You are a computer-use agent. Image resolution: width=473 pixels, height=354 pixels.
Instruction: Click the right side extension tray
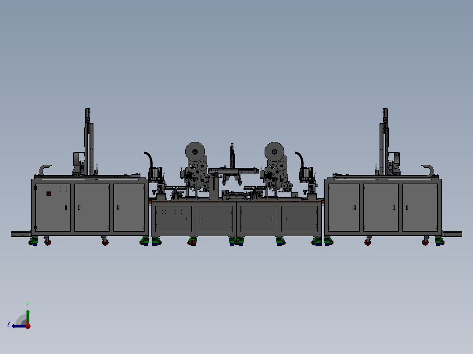coord(452,234)
